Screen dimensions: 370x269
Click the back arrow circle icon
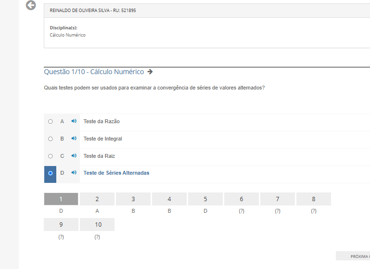(x=31, y=6)
